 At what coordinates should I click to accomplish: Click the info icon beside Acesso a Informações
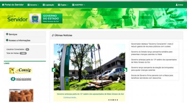point(7,40)
